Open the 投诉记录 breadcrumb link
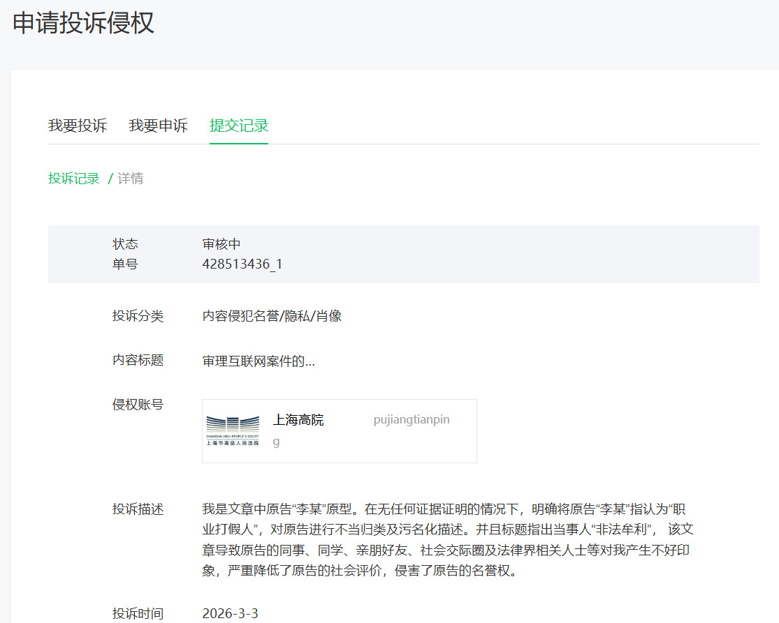Image resolution: width=779 pixels, height=623 pixels. coord(73,179)
